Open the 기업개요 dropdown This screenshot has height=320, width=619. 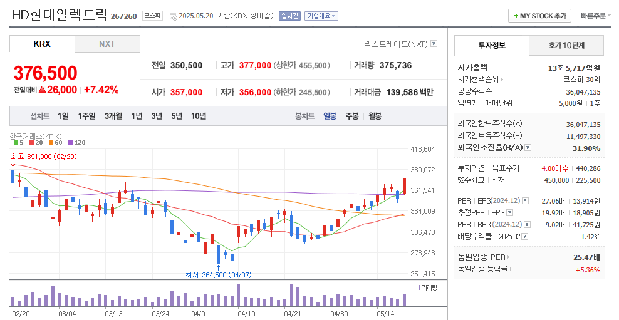tap(321, 16)
